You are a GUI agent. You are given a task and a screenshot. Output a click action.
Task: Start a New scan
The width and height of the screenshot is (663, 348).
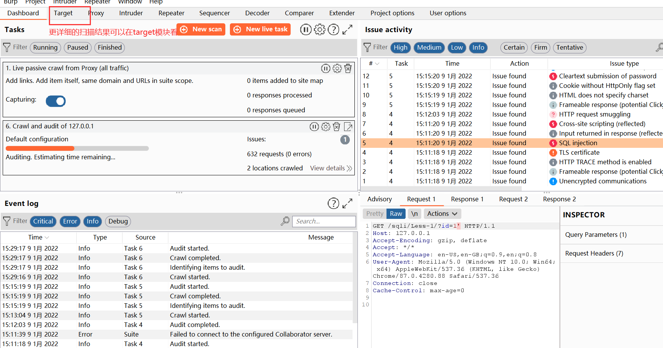pos(201,29)
